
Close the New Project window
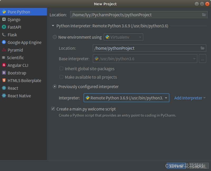tap(207, 4)
